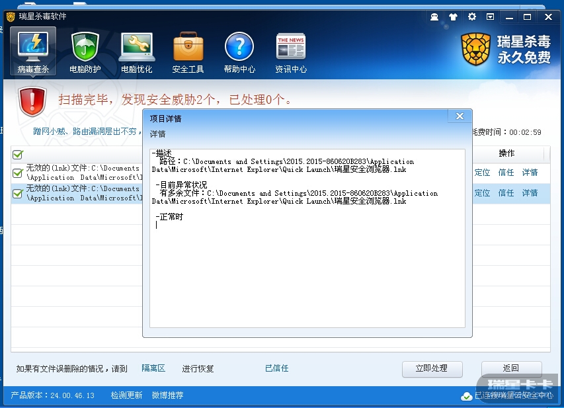The height and width of the screenshot is (408, 564).
Task: Maximize the Rising antivirus window
Action: tap(528, 17)
